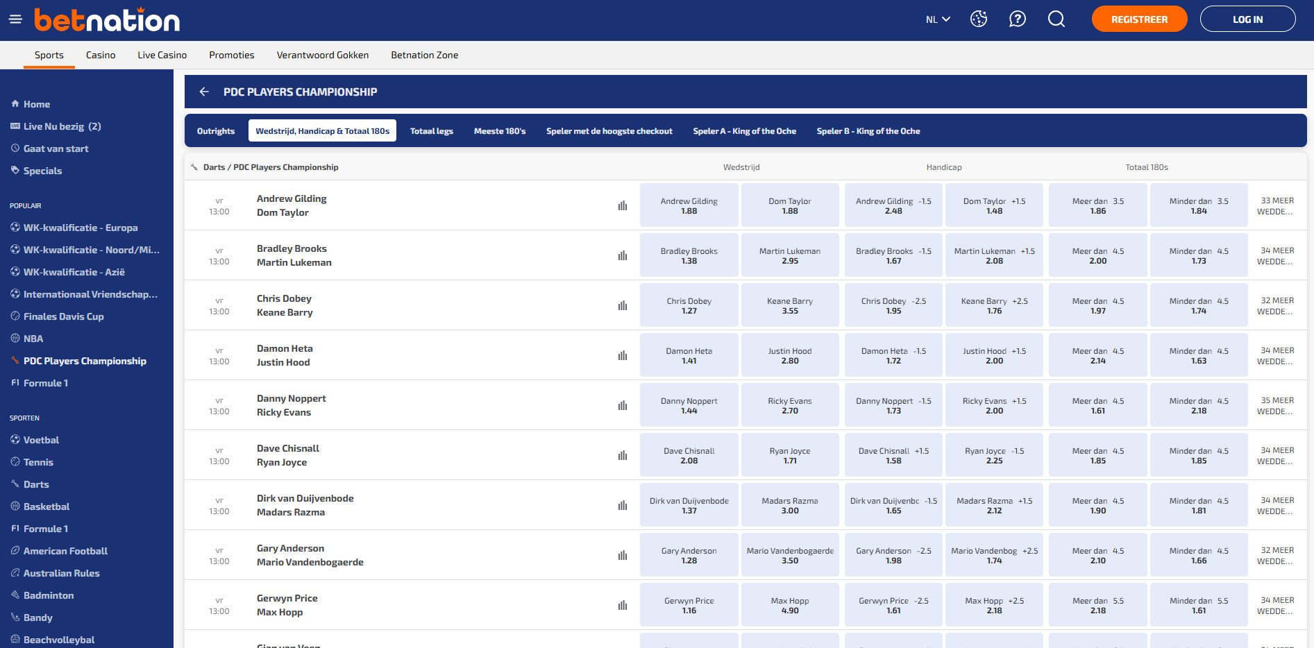This screenshot has height=648, width=1314.
Task: Click the Badminton shuttle icon
Action: click(x=15, y=595)
